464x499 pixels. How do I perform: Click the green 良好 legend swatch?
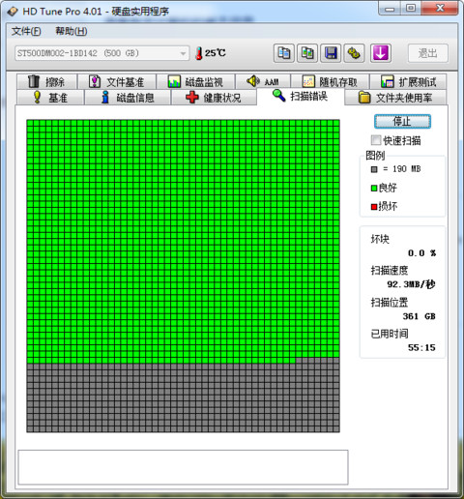(374, 188)
